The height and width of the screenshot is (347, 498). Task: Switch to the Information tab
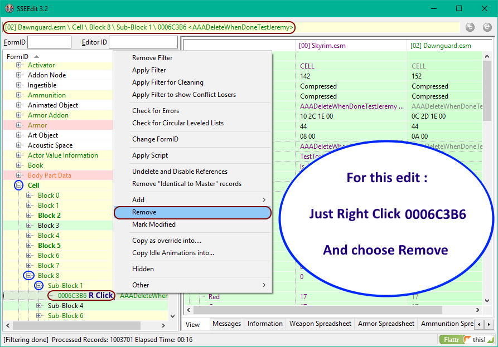265,324
